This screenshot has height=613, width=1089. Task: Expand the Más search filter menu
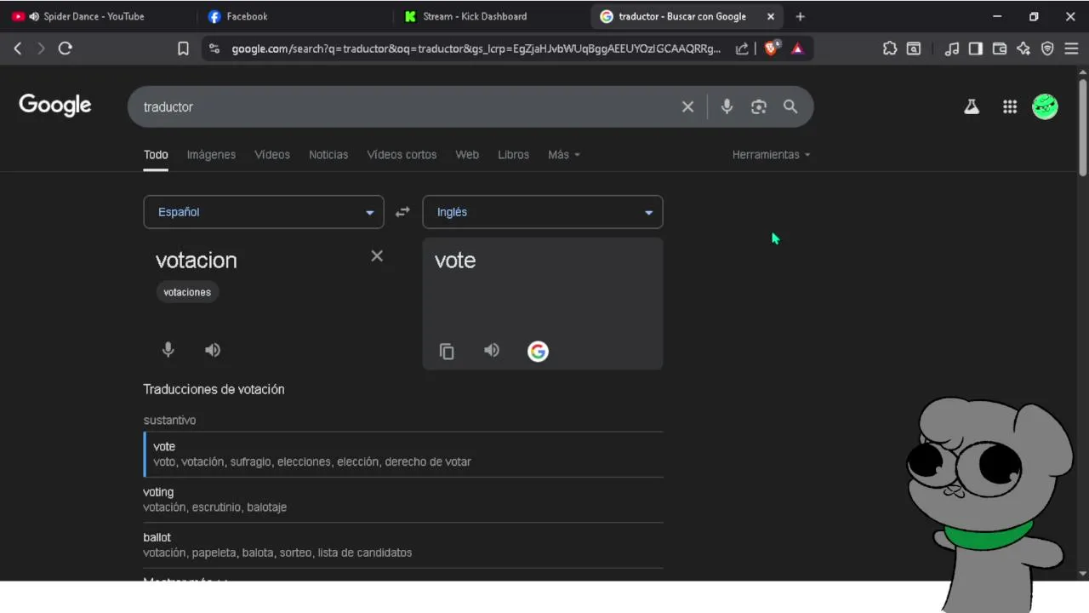pyautogui.click(x=564, y=154)
